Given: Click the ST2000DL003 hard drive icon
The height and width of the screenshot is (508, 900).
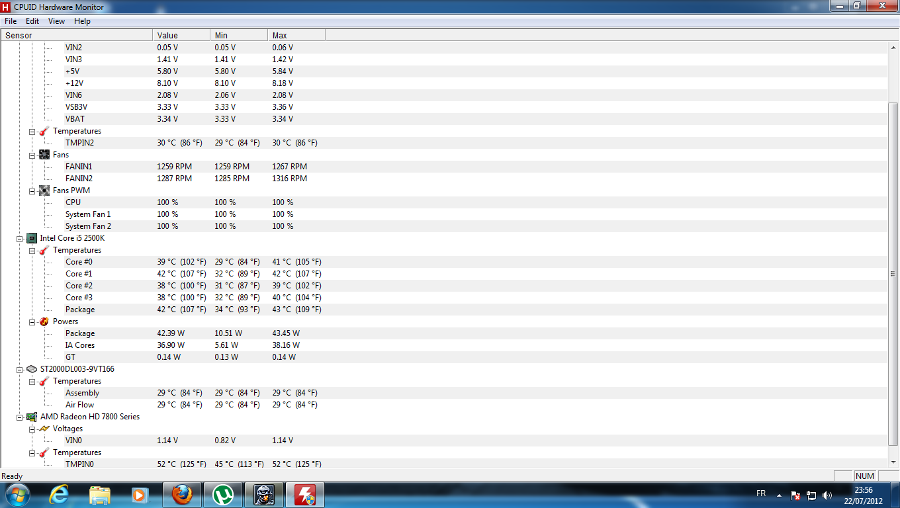Looking at the screenshot, I should tap(31, 369).
